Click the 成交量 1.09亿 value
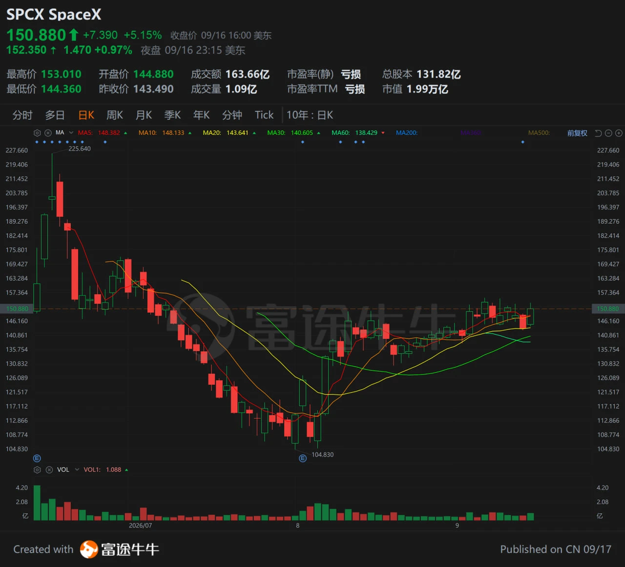Screen dimensions: 625x567 point(241,89)
